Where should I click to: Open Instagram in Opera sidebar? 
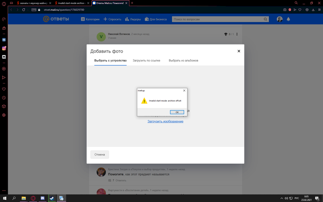coord(4,48)
